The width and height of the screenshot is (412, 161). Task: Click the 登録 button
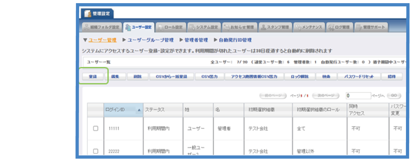[93, 77]
